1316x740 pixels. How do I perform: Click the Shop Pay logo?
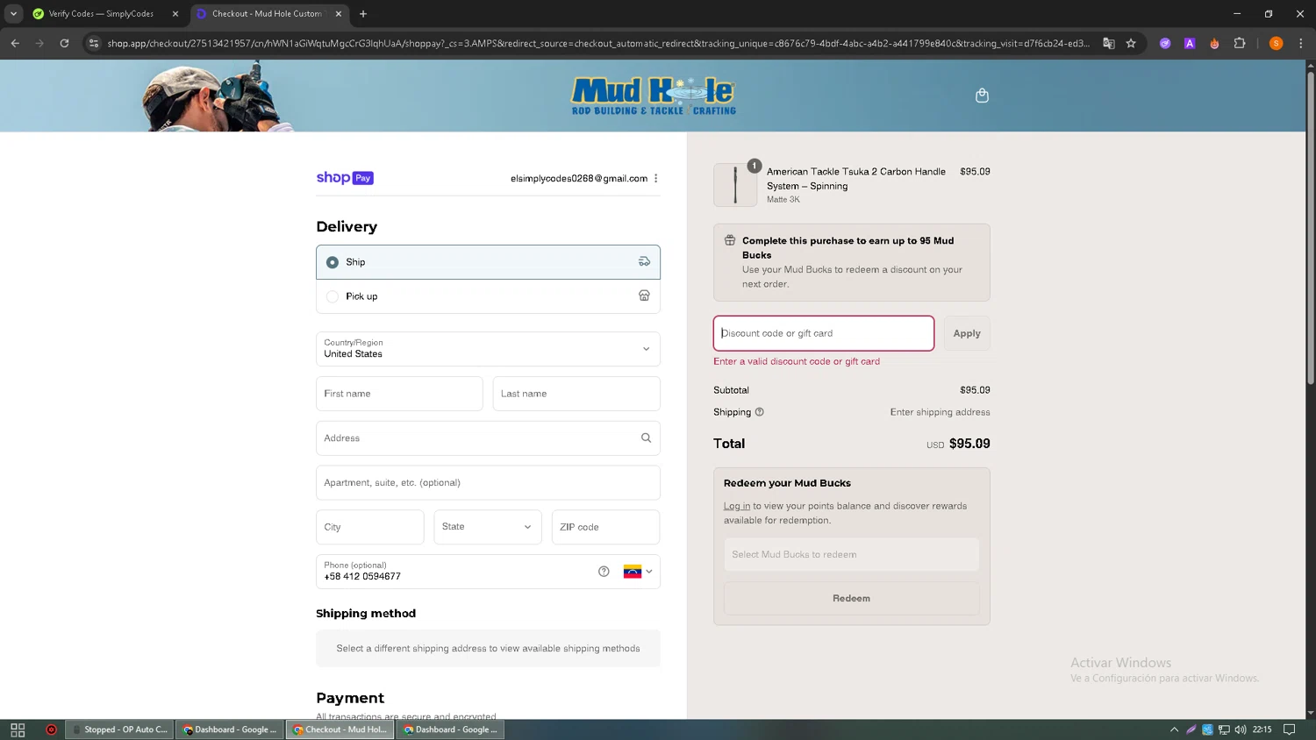[x=345, y=178]
